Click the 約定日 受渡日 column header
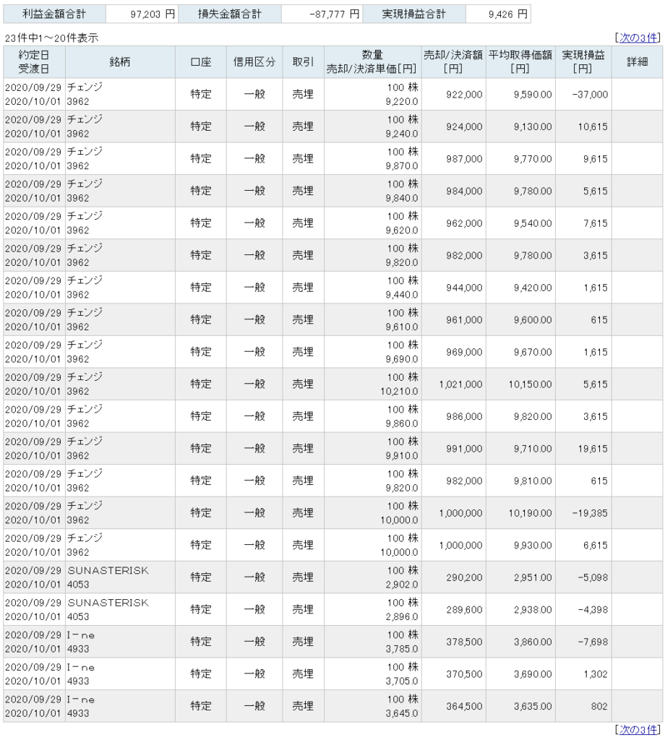This screenshot has width=665, height=740. click(34, 62)
